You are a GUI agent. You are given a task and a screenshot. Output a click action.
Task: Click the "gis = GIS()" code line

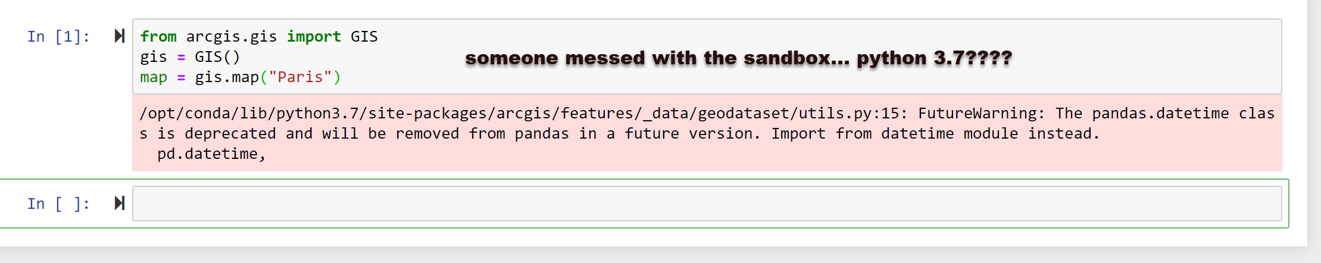tap(190, 57)
